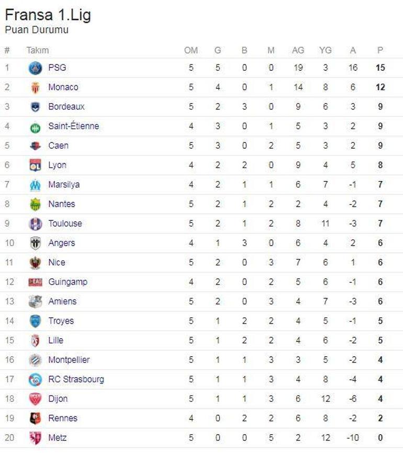Click the Metz club crest icon
The image size is (403, 453).
click(35, 438)
